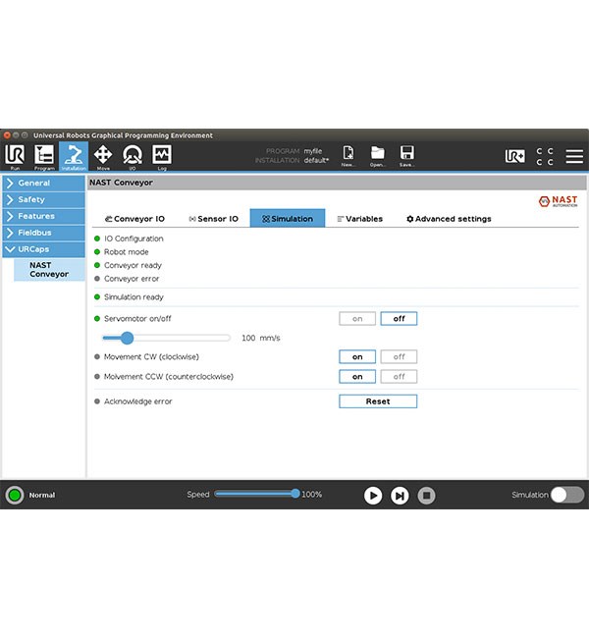Click the Simulation ready status label
This screenshot has height=638, width=589.
pos(134,297)
